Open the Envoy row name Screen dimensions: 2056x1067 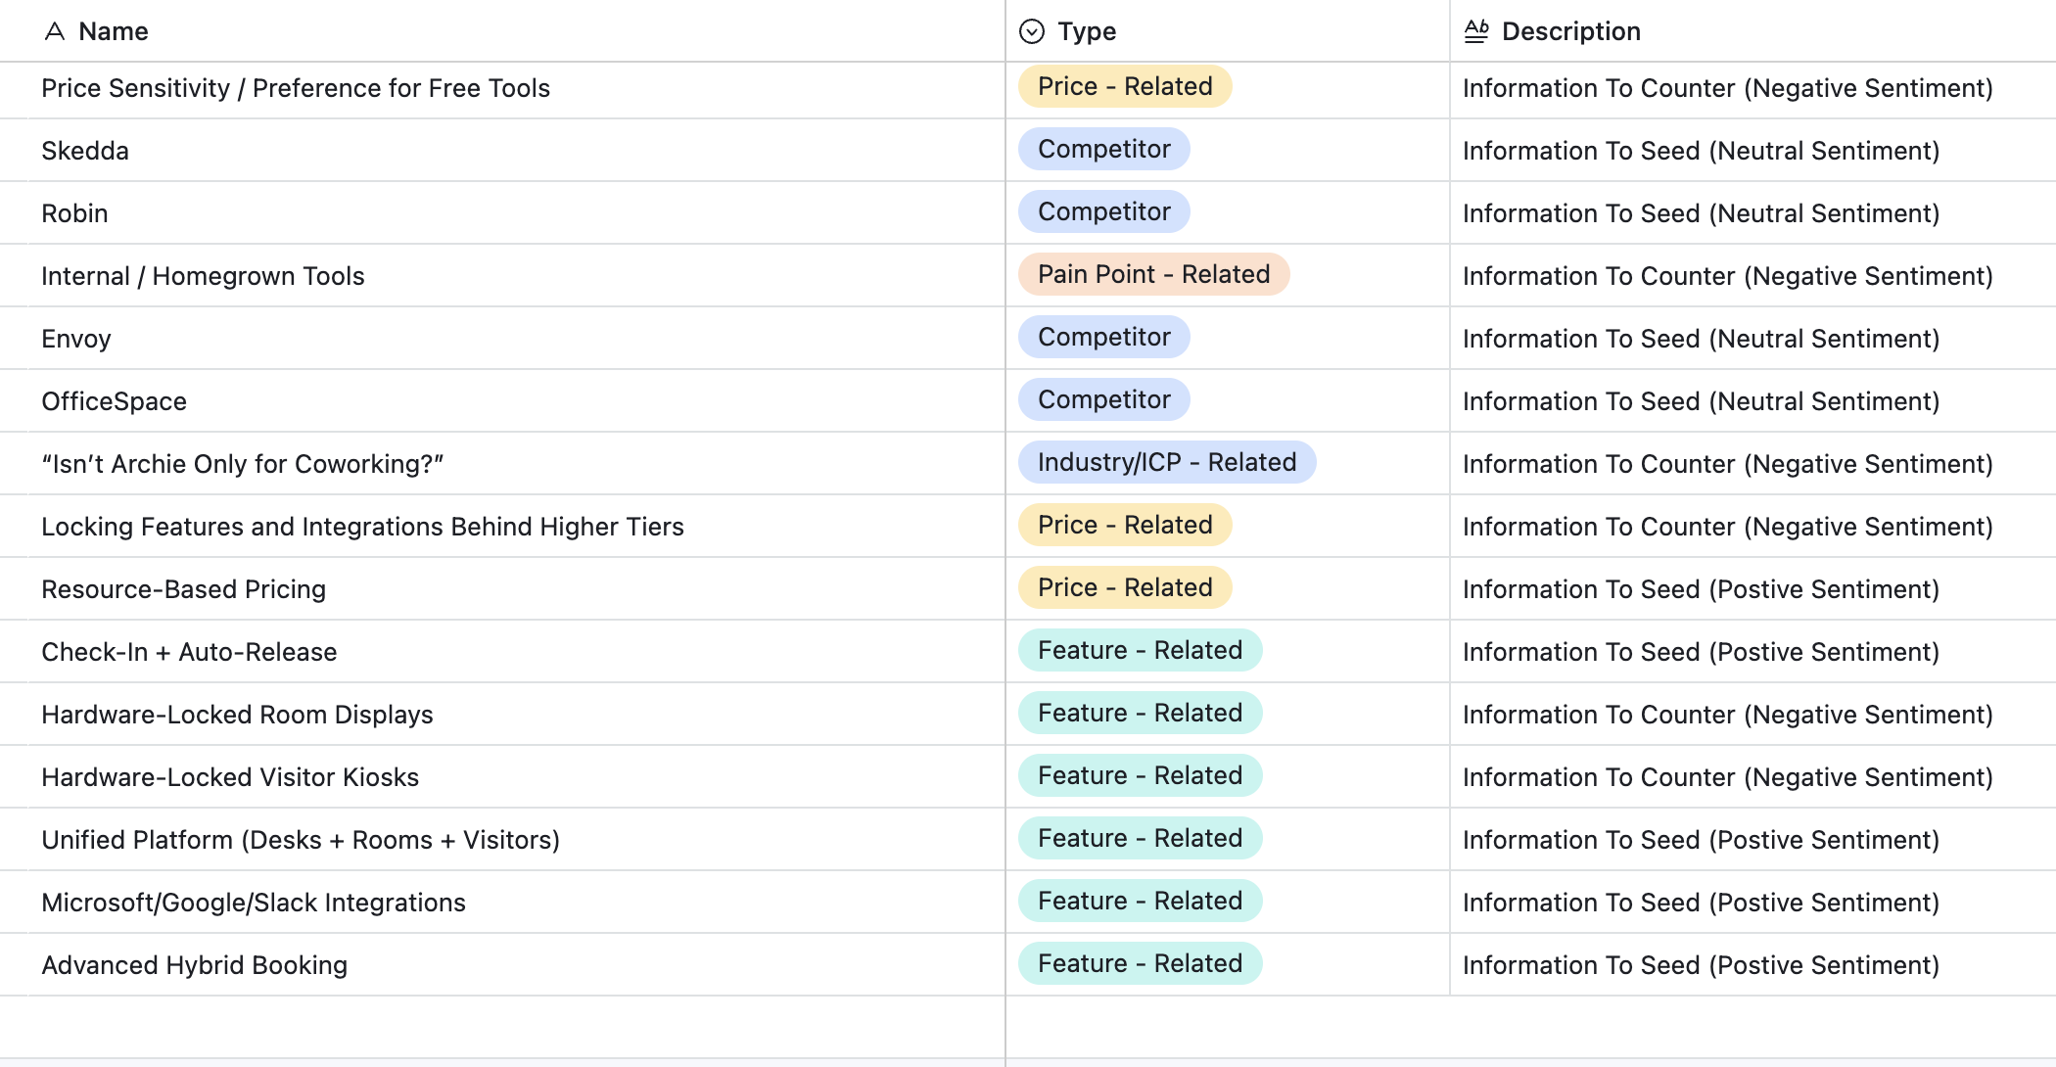[76, 339]
